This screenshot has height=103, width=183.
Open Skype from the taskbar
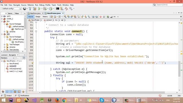104,100
